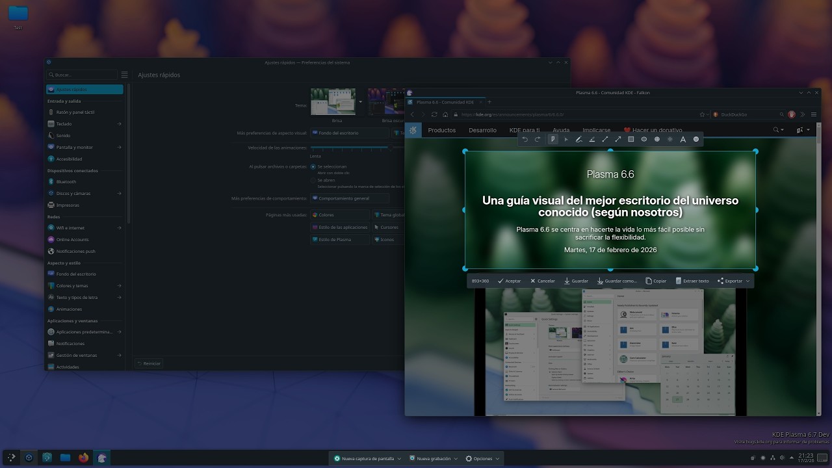
Task: Open the file manager taskbar icon
Action: 65,458
